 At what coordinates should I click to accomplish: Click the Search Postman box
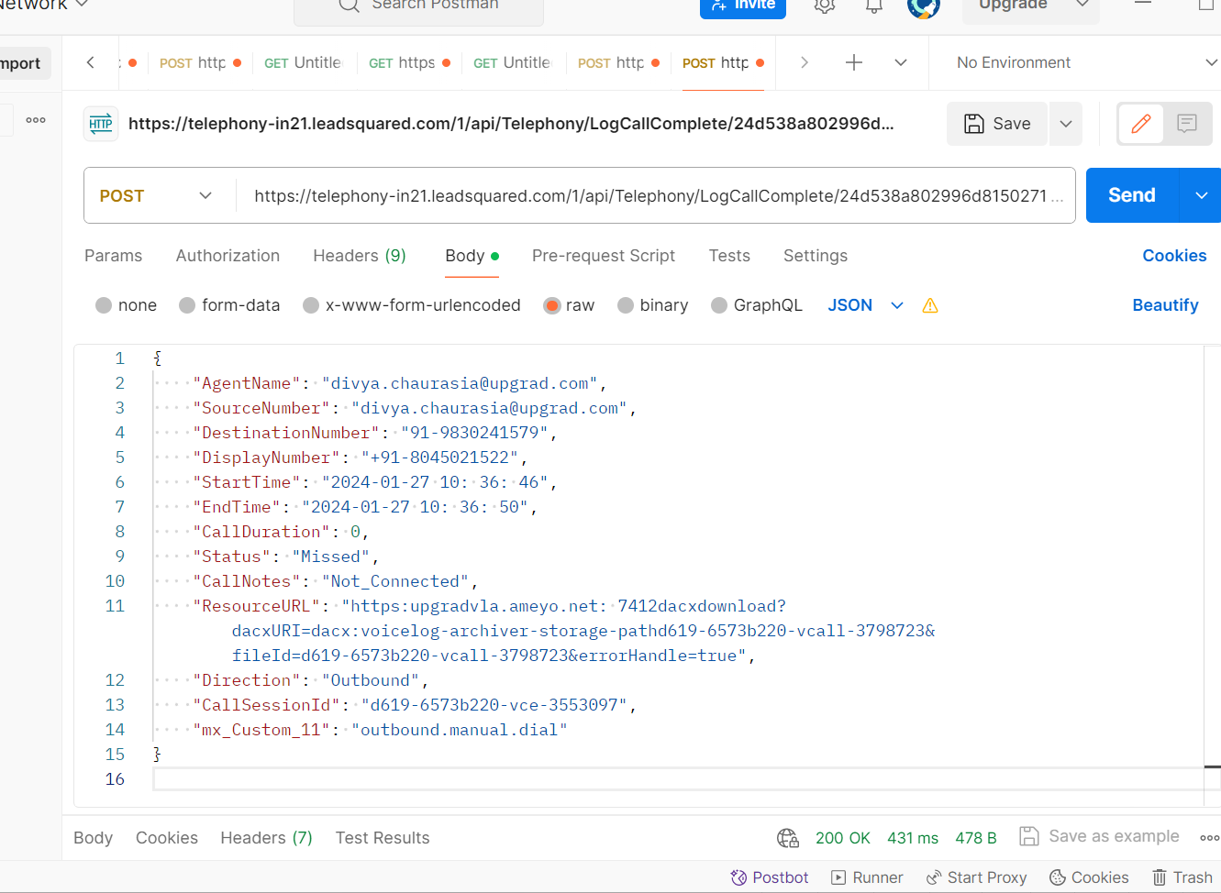419,6
